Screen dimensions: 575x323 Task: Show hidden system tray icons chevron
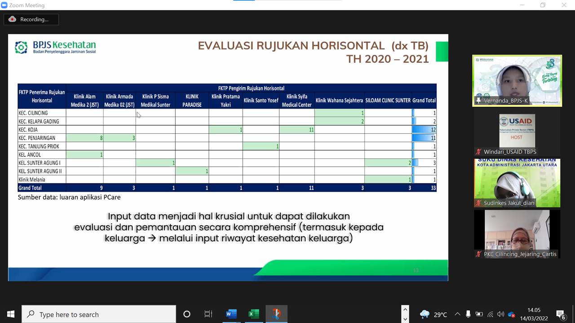457,314
